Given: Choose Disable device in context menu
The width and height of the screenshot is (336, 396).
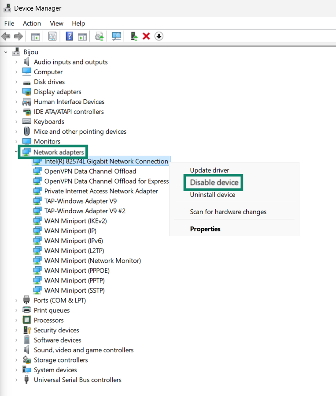Looking at the screenshot, I should click(214, 182).
